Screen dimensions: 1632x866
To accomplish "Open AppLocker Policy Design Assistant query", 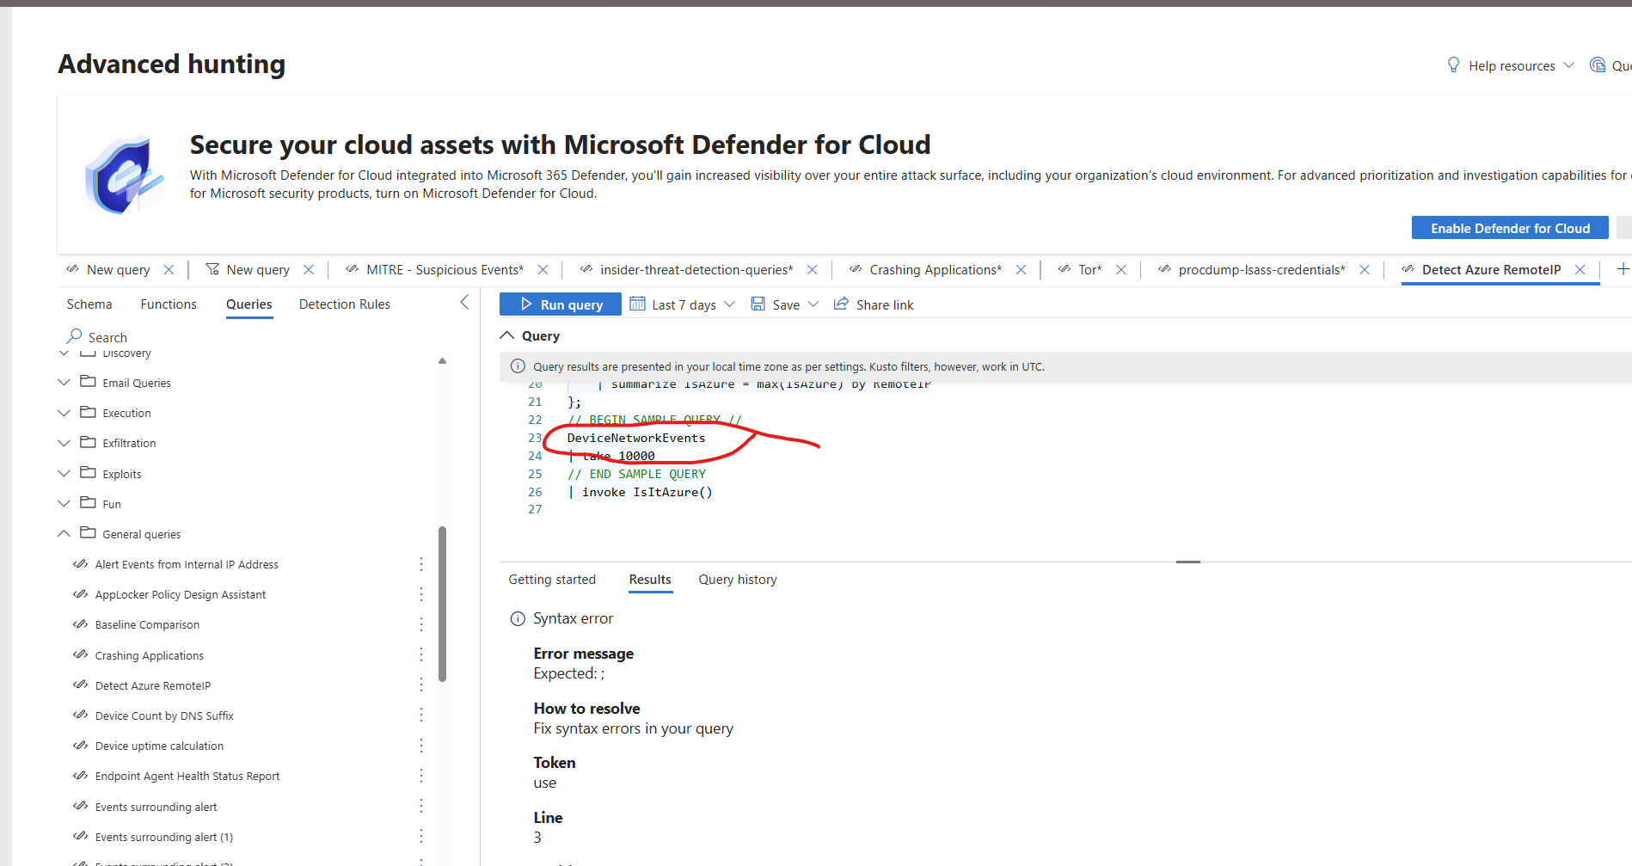I will [x=181, y=594].
